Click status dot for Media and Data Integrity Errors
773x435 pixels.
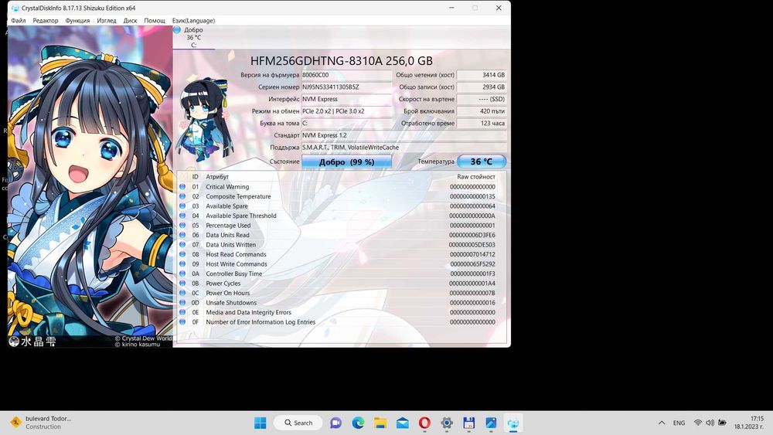pos(182,312)
